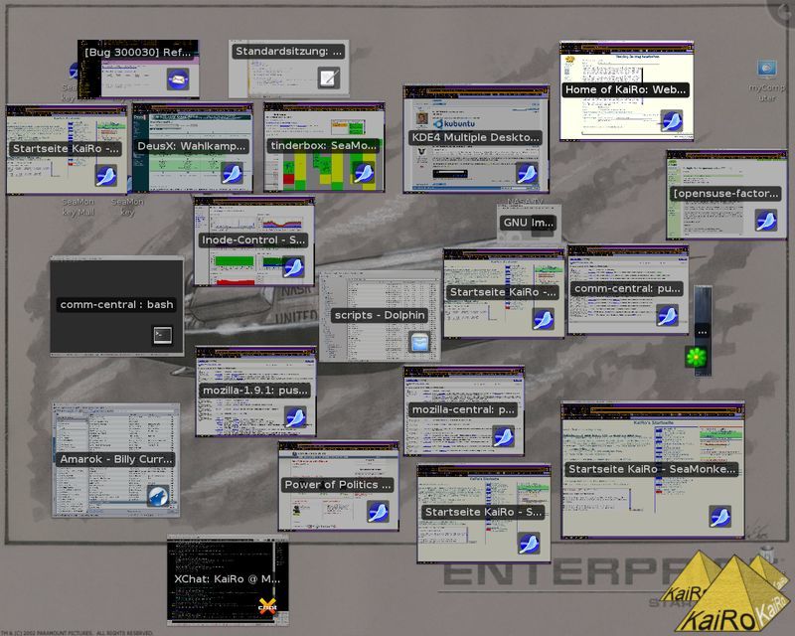This screenshot has height=636, width=795.
Task: Click the SeaMonkey icon on large Startseite KaiRo - SeaMonke... window
Action: pos(719,517)
